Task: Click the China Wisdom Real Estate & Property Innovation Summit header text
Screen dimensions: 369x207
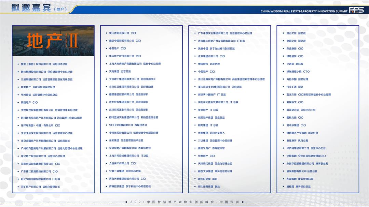Action: tap(304, 11)
